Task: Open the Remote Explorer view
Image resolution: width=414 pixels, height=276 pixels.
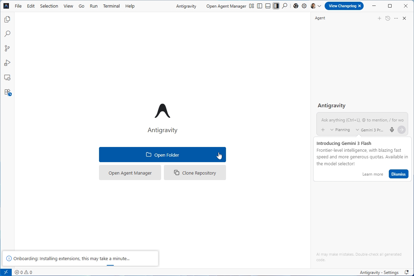Action: click(7, 77)
